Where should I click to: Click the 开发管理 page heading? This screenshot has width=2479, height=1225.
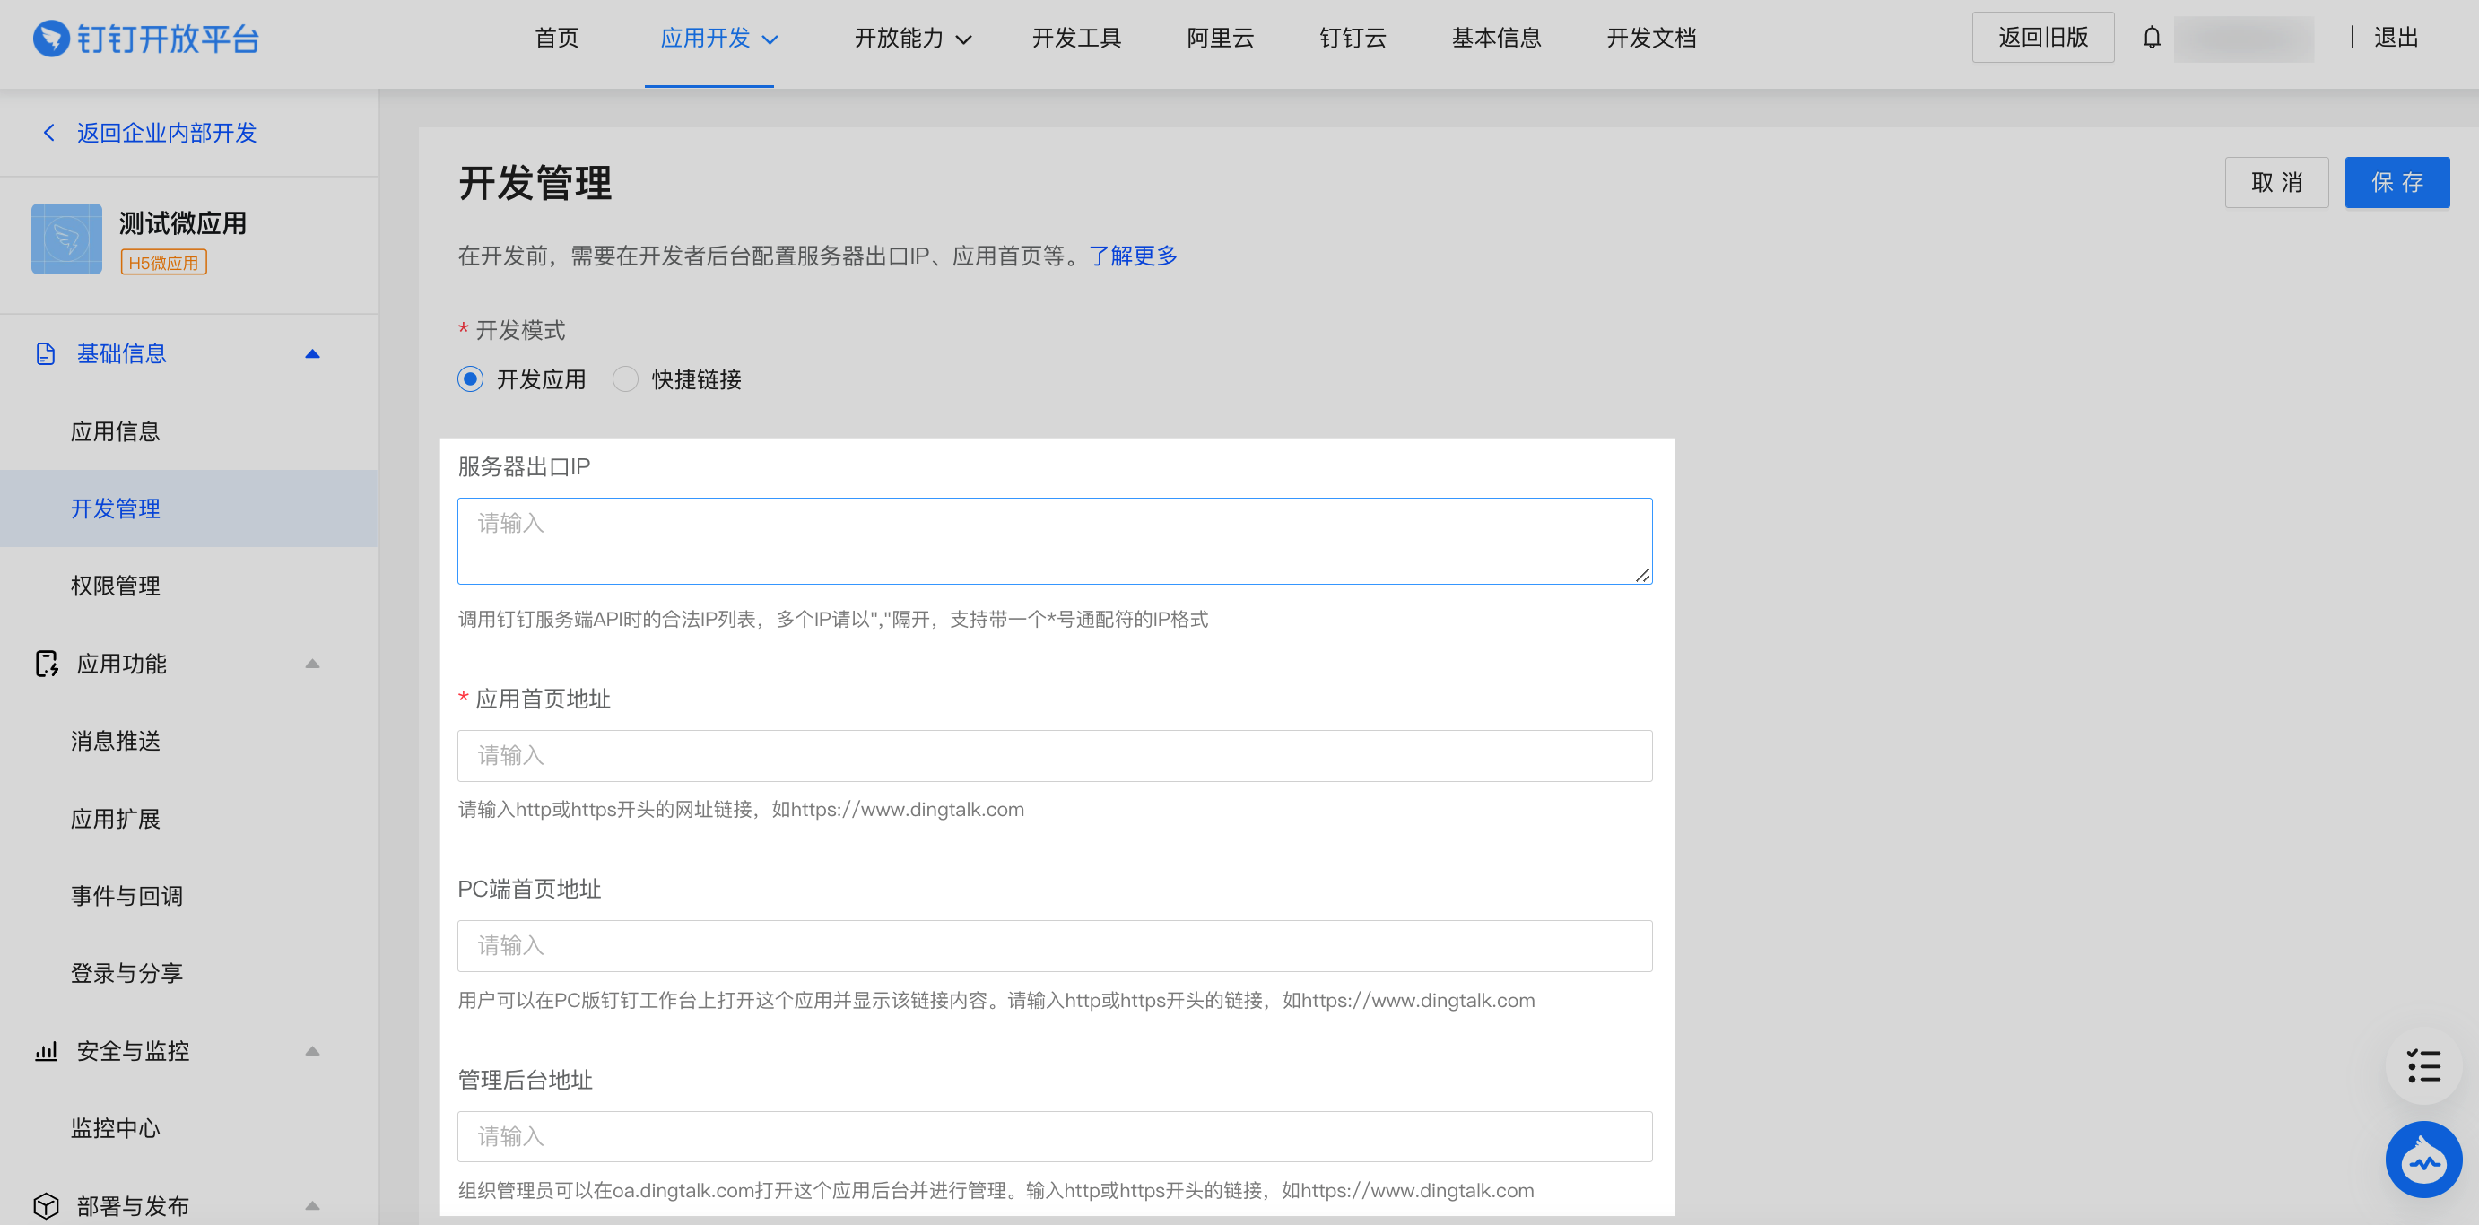click(535, 183)
